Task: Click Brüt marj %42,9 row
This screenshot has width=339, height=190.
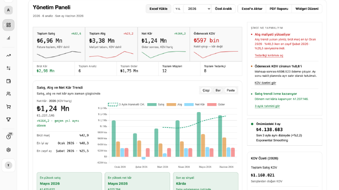Action: pos(62,135)
